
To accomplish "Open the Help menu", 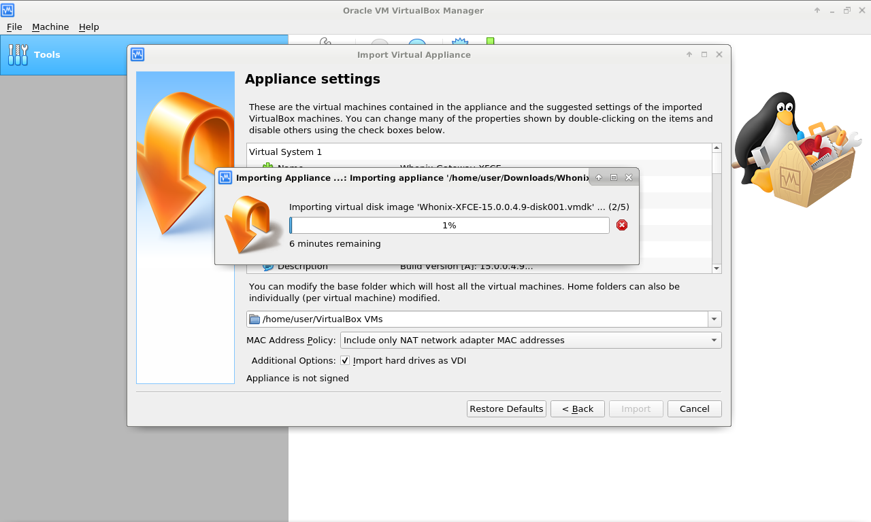I will [x=89, y=27].
